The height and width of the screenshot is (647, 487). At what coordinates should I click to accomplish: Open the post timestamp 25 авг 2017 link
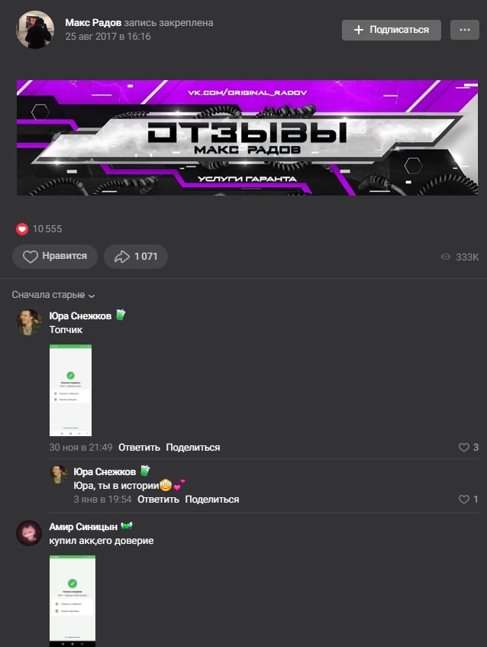click(x=108, y=37)
